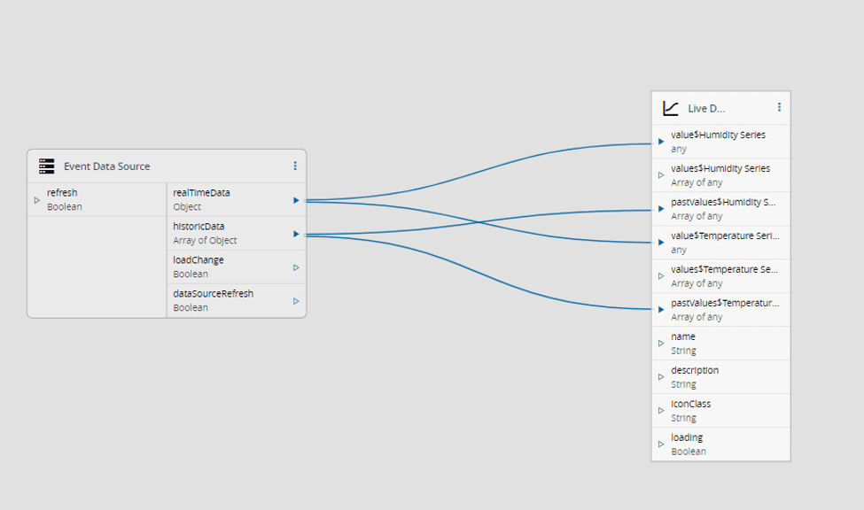The width and height of the screenshot is (864, 510).
Task: Click the pastValues$Temperature Series input connector
Action: pos(659,309)
